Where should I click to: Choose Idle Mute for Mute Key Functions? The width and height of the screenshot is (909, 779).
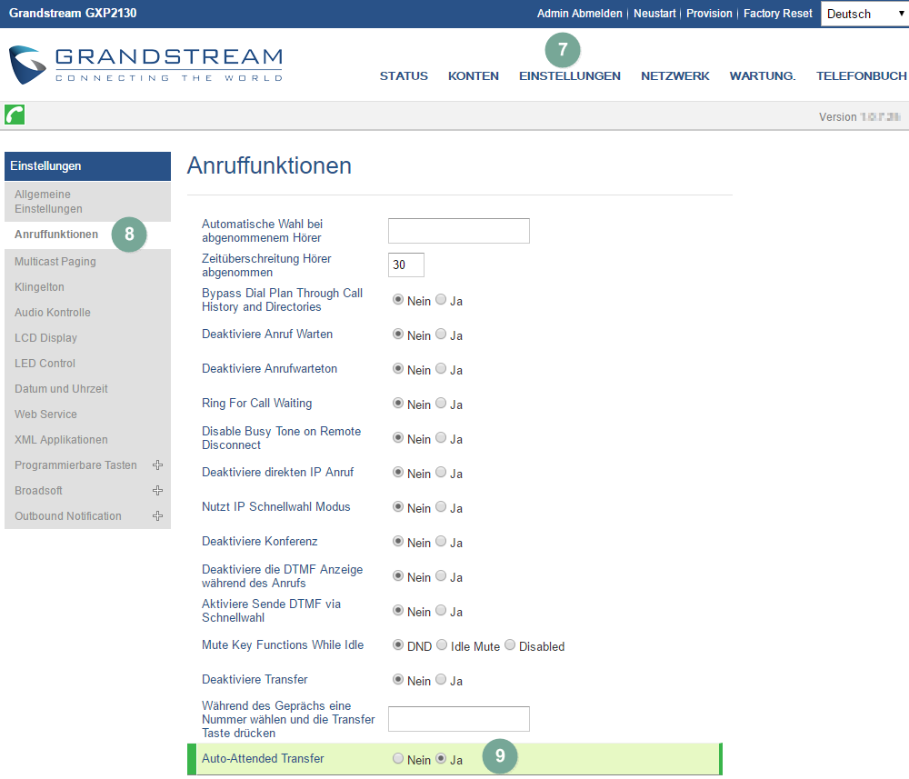(x=442, y=645)
